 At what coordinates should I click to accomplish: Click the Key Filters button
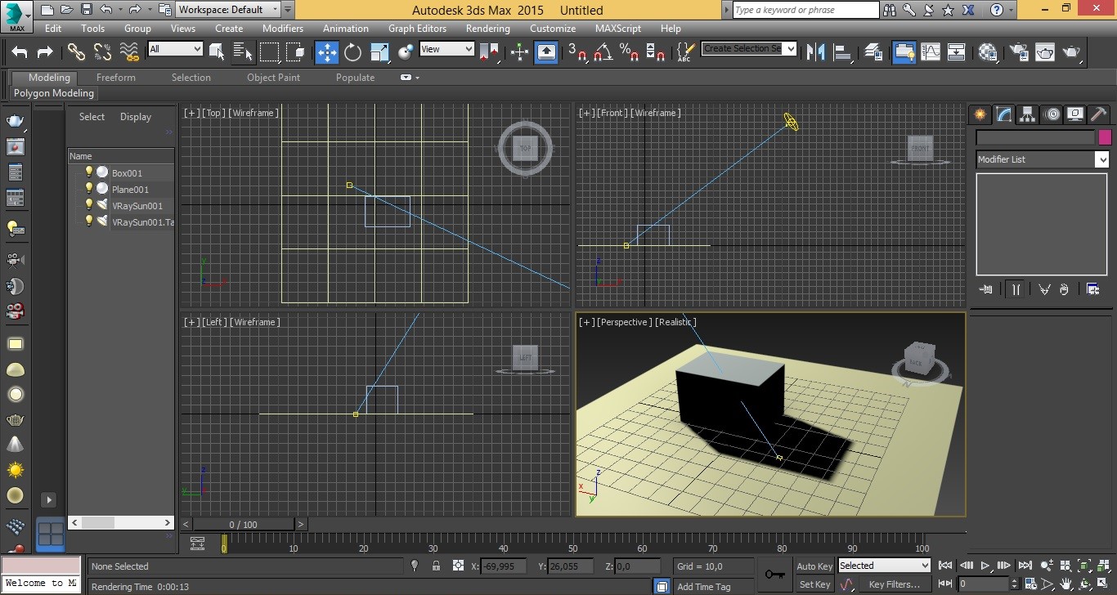click(x=894, y=584)
